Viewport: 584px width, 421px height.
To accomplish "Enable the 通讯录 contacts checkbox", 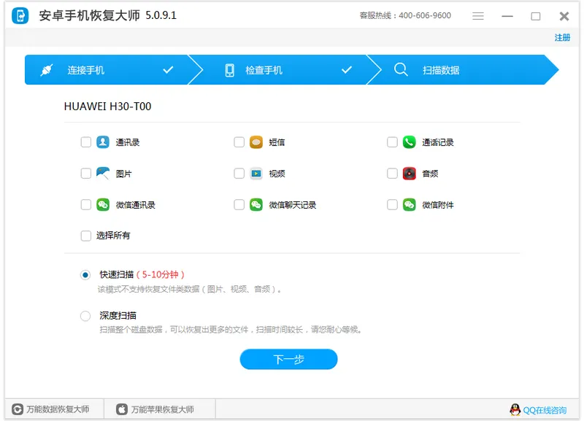I will pos(86,142).
